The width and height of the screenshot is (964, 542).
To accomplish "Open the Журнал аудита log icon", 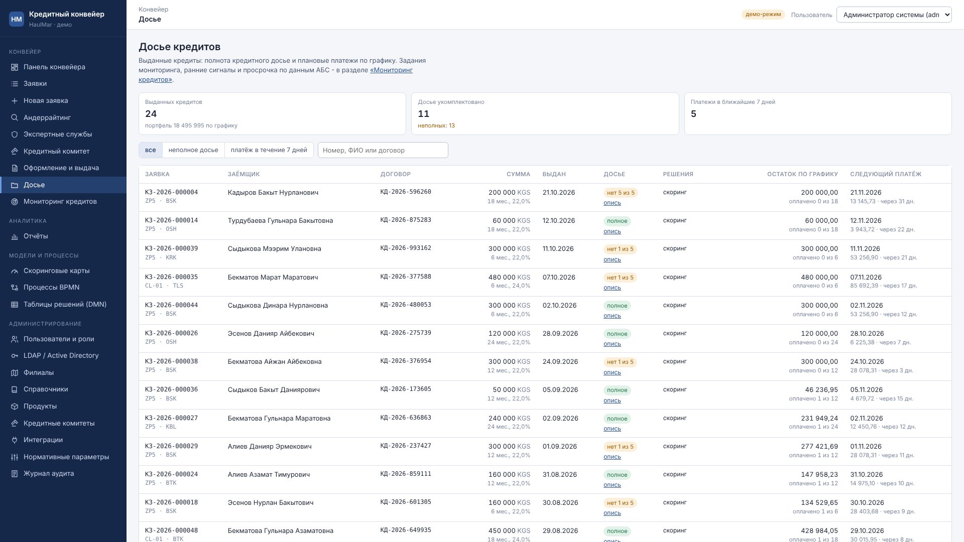I will coord(15,474).
